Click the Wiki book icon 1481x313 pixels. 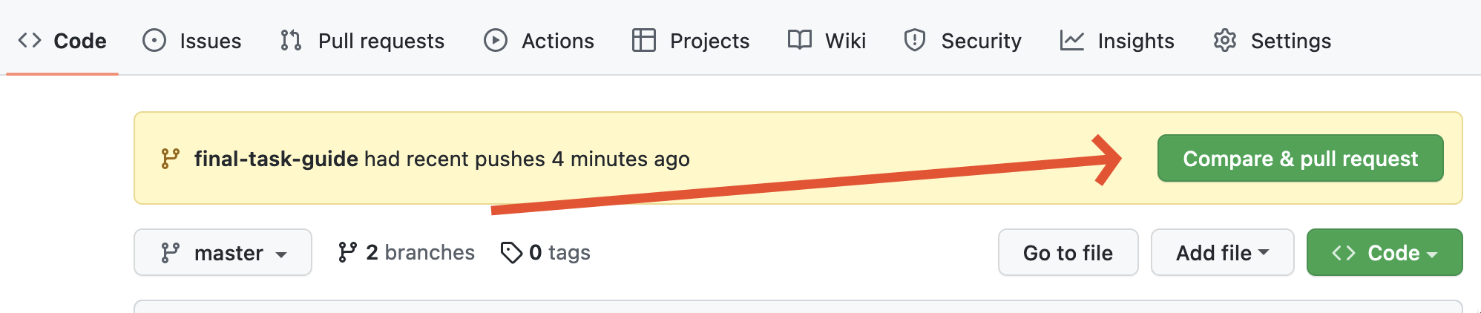[800, 40]
